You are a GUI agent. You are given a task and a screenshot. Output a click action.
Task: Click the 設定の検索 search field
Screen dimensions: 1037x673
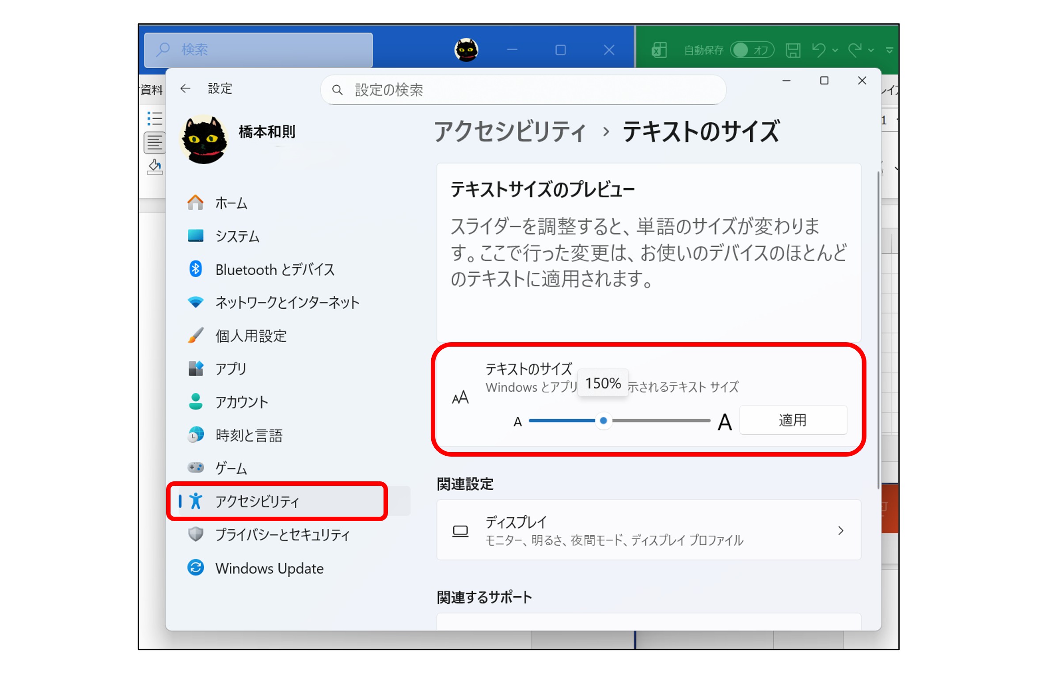click(x=523, y=90)
